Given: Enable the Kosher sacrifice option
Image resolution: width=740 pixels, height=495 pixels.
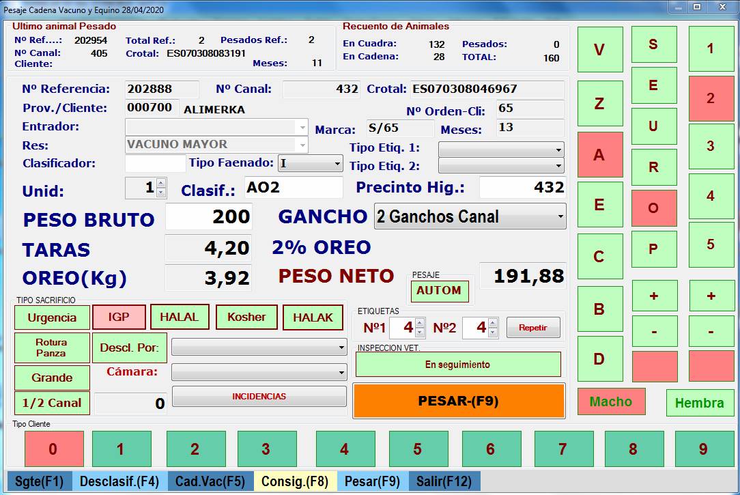Looking at the screenshot, I should coord(246,317).
